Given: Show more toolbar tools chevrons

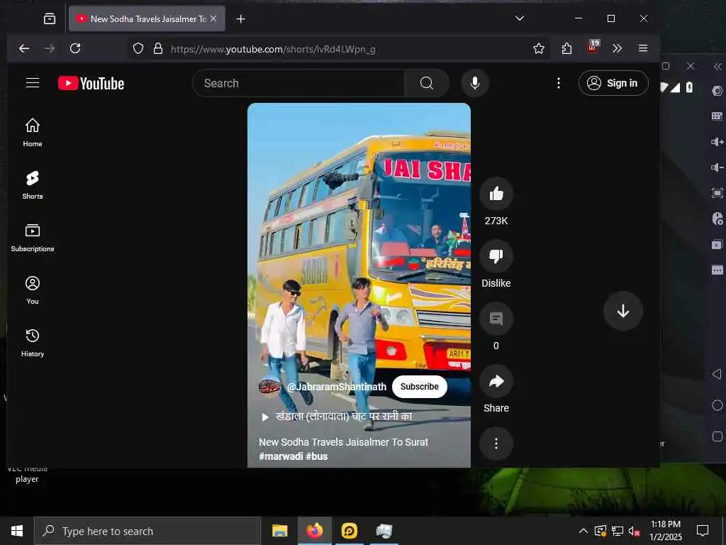Looking at the screenshot, I should (x=617, y=48).
